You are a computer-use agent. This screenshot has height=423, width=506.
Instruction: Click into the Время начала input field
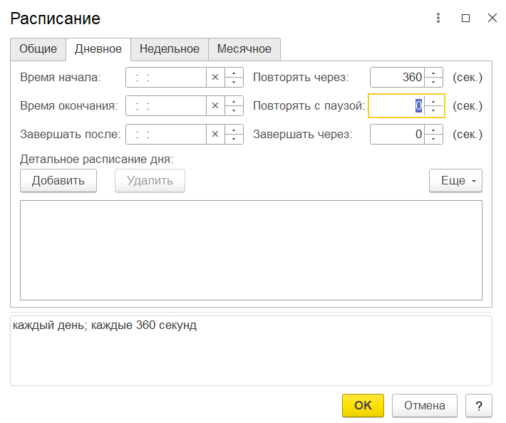[165, 78]
